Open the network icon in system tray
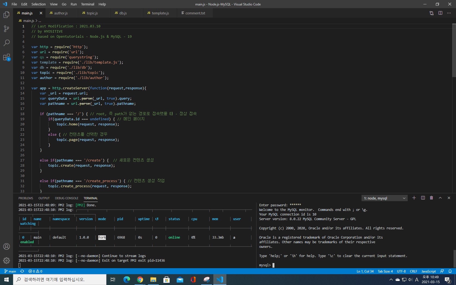This screenshot has width=456, height=285. coord(404,280)
